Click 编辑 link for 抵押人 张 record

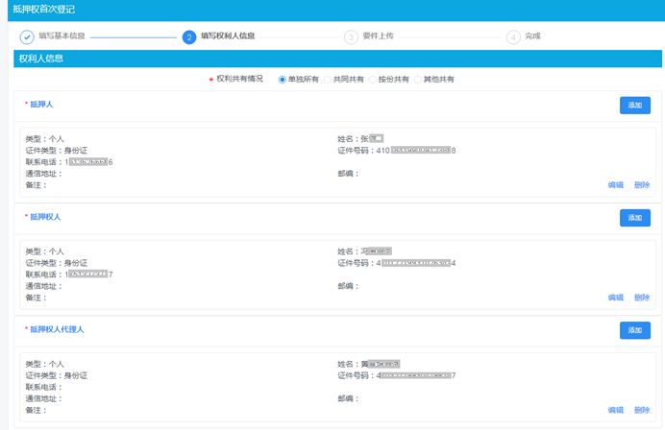click(x=616, y=184)
